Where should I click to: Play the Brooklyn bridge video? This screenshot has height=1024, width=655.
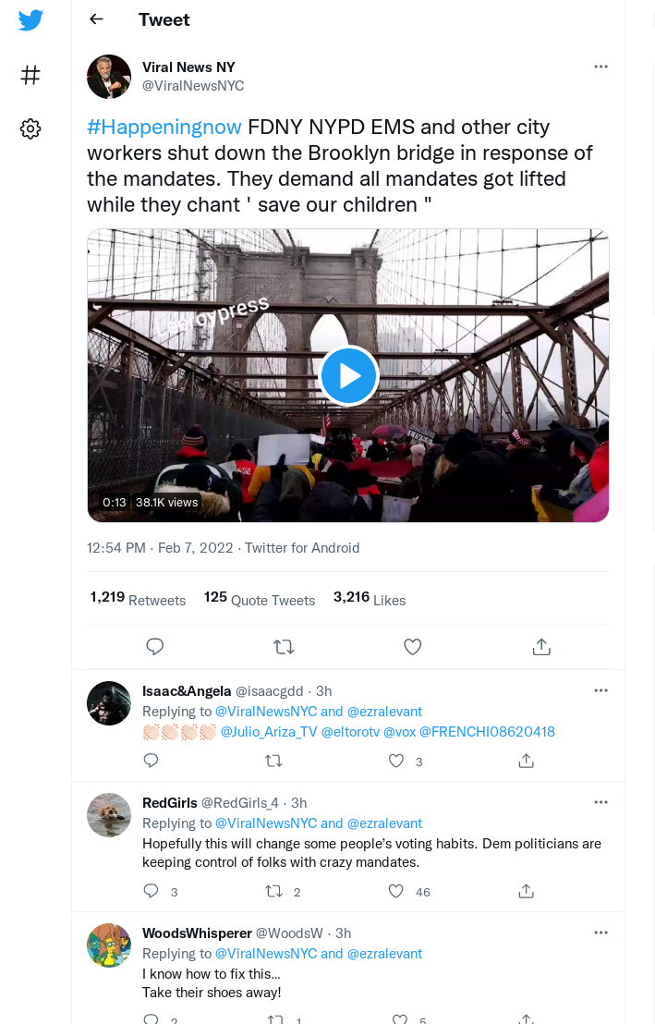(348, 375)
